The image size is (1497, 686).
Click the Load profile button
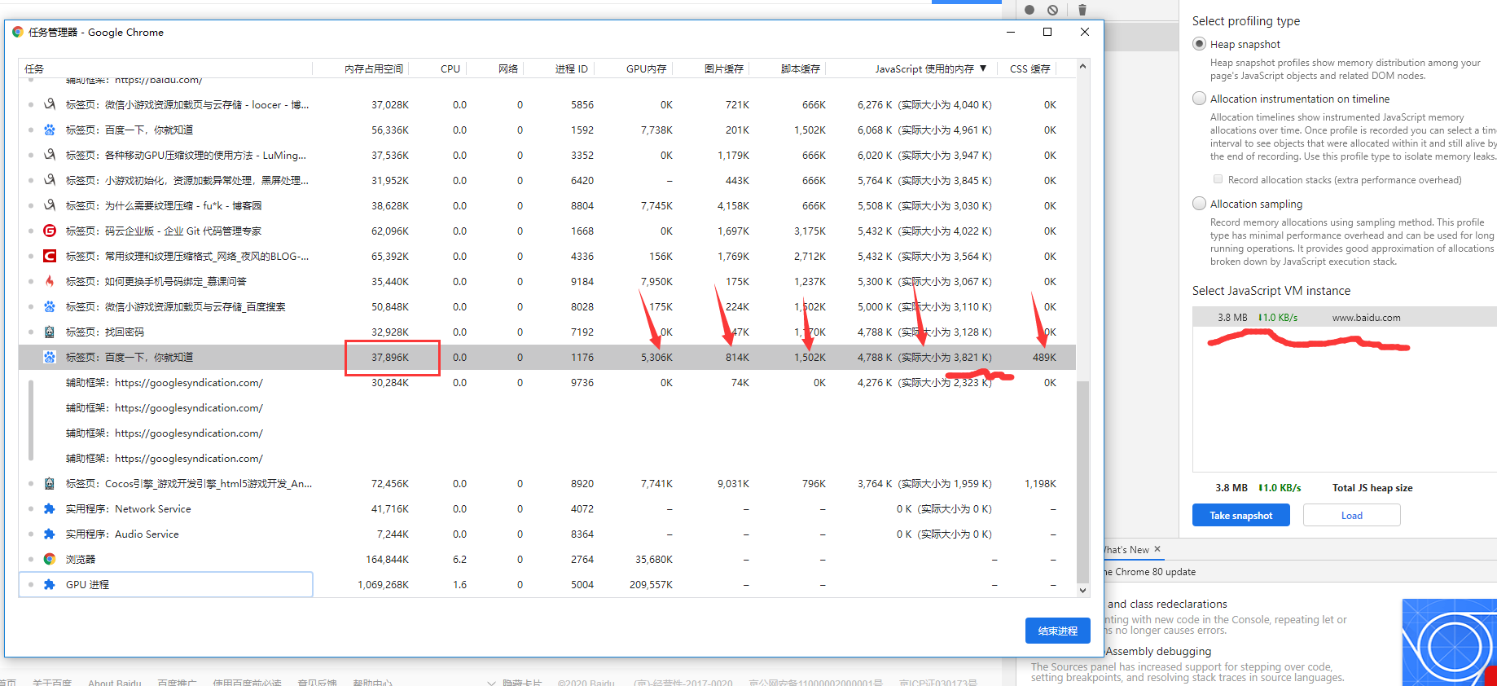(1352, 515)
